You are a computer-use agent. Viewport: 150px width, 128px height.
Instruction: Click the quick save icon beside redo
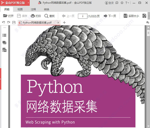click(14, 23)
